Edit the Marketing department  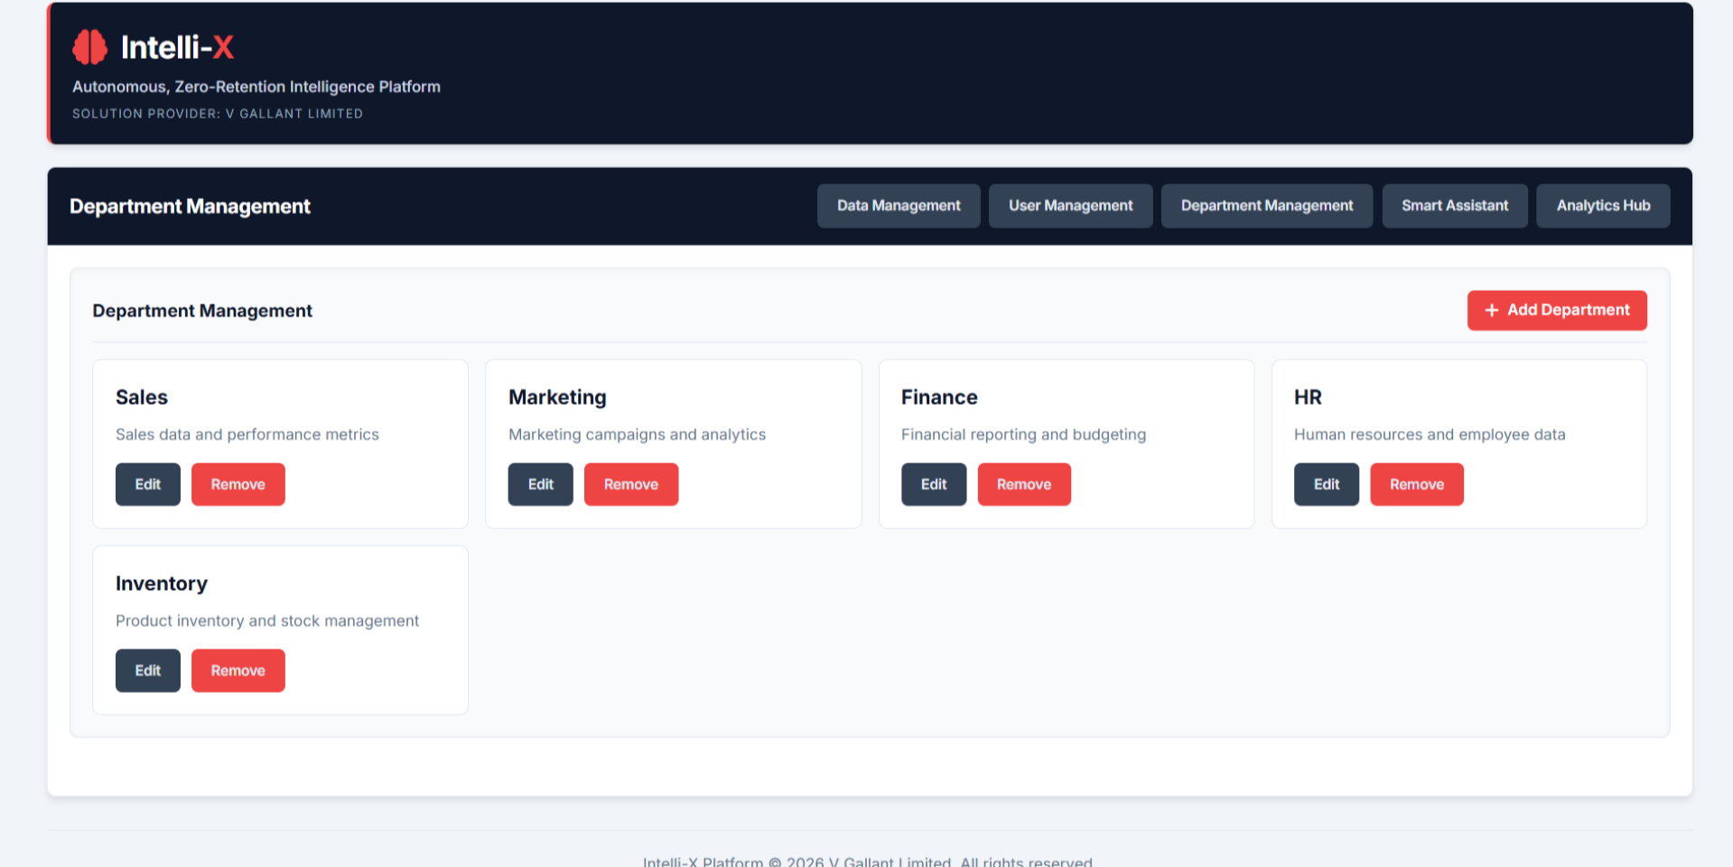click(540, 485)
